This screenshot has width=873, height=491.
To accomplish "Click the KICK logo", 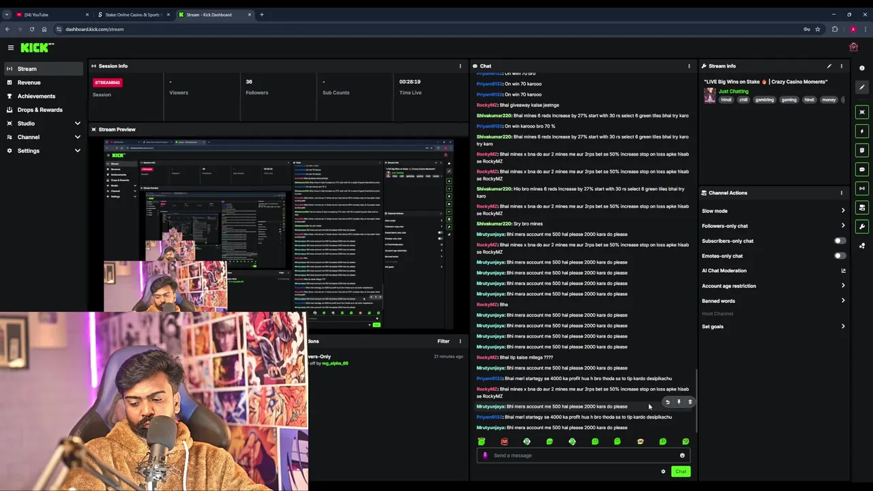I will tap(37, 47).
